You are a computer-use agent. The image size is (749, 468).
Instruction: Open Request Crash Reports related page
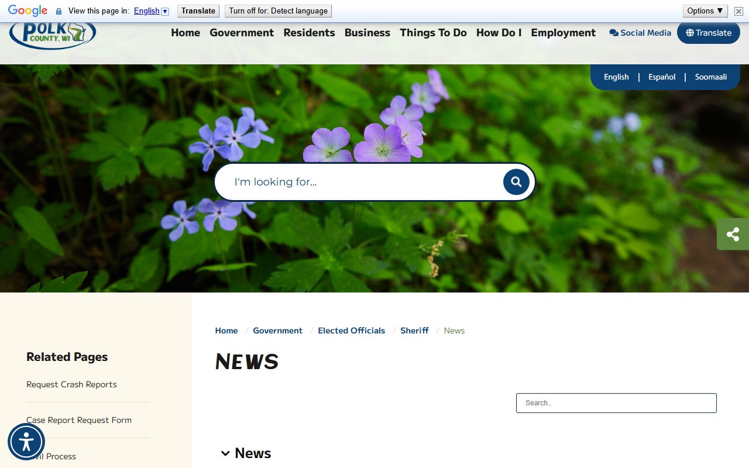click(71, 384)
